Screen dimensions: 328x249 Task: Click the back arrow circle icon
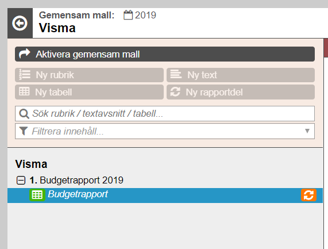pyautogui.click(x=20, y=23)
